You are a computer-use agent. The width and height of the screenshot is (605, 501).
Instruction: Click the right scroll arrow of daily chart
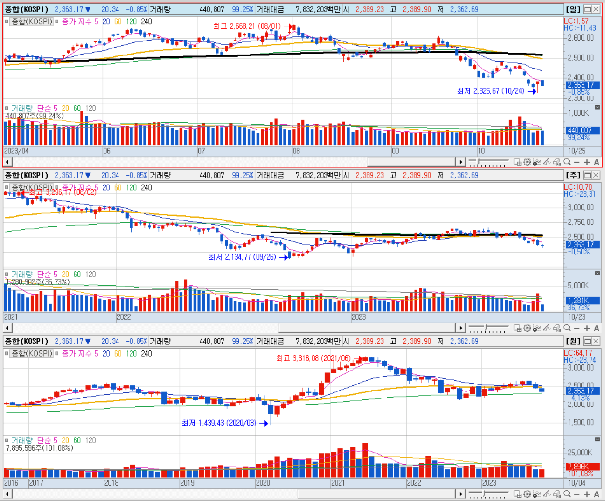click(461, 162)
